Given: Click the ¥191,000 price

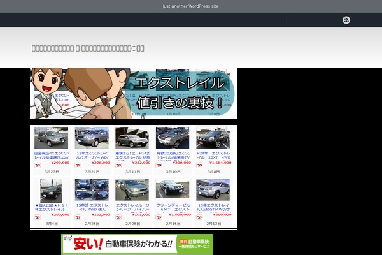Looking at the screenshot, I should pyautogui.click(x=141, y=214).
